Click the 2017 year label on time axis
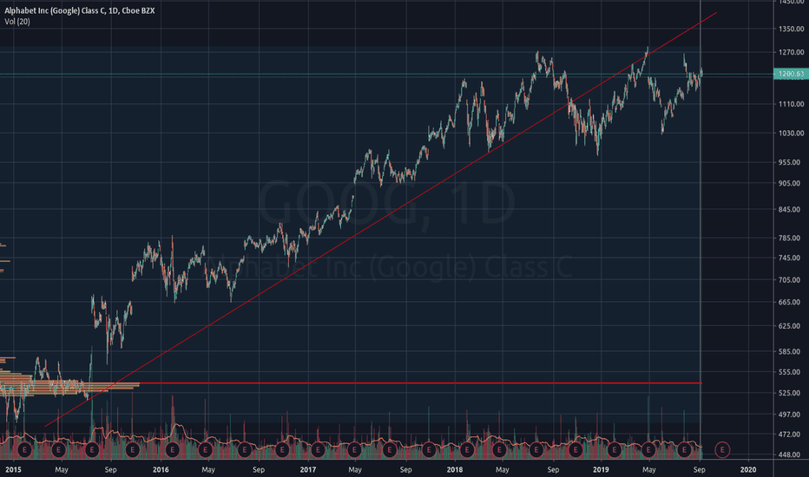The image size is (809, 477). tap(308, 469)
